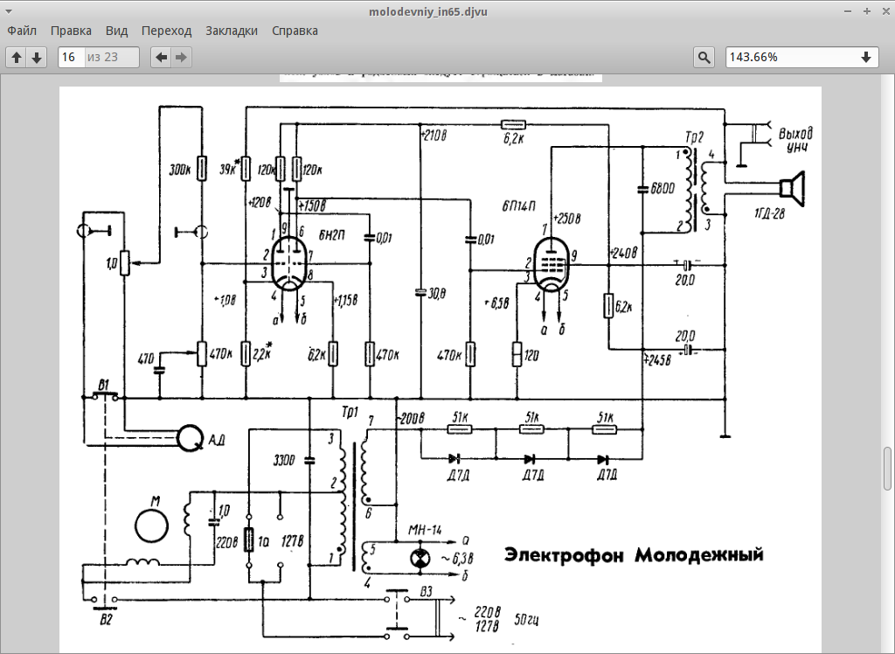
Task: Click the '~6,3в' filament voltage label
Action: [455, 558]
